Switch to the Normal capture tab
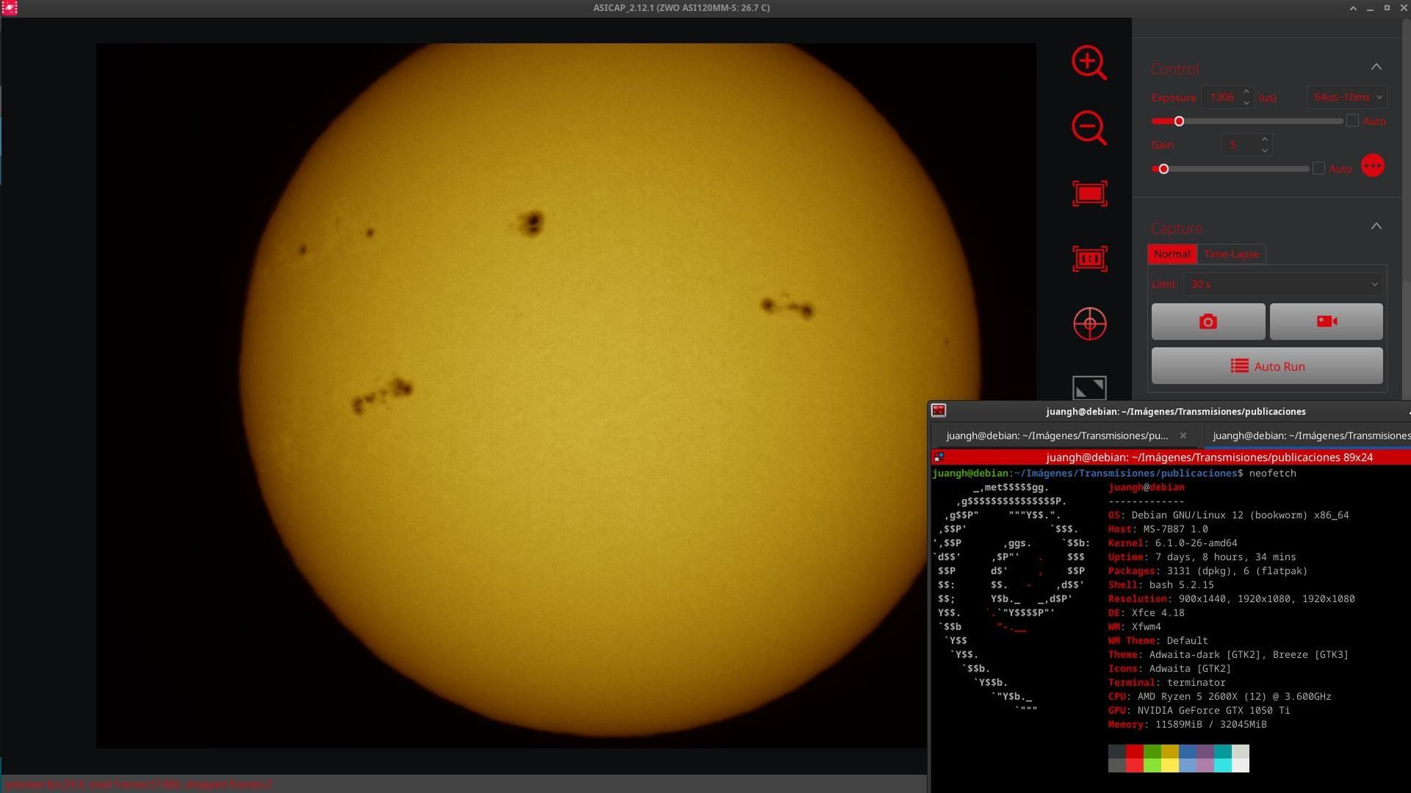Viewport: 1411px width, 793px height. [x=1171, y=254]
